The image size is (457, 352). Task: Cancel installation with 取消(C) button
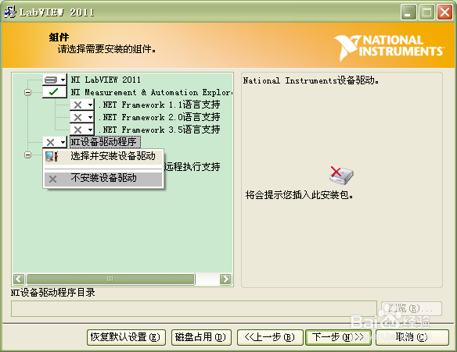tap(412, 337)
